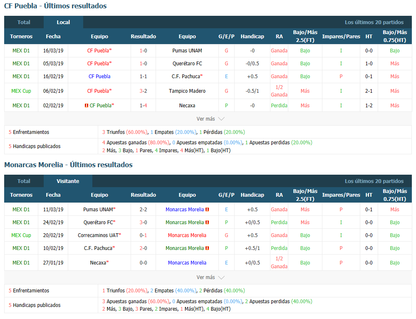Viewport: 416px width, 319px height.
Task: Click E result in 16/02/19 Pachuca row
Action: 226,77
